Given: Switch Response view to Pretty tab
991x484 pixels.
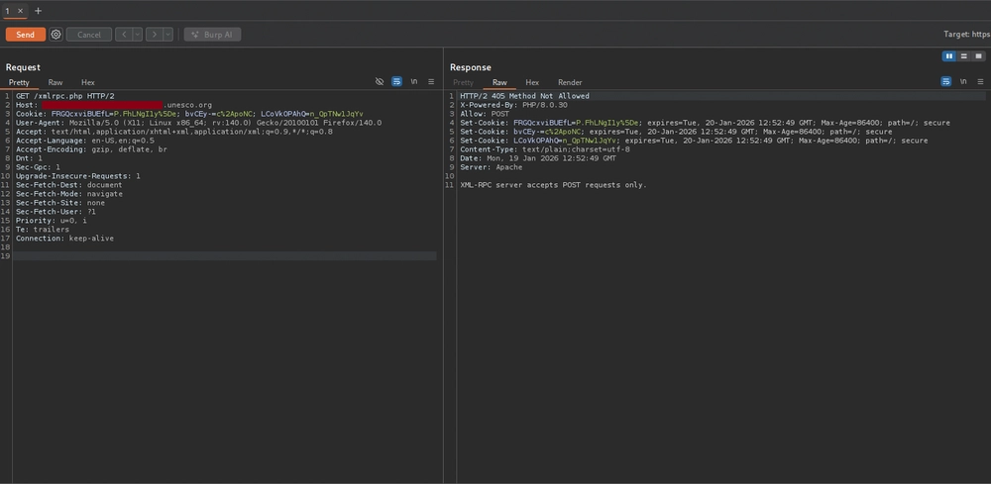Looking at the screenshot, I should coord(463,83).
